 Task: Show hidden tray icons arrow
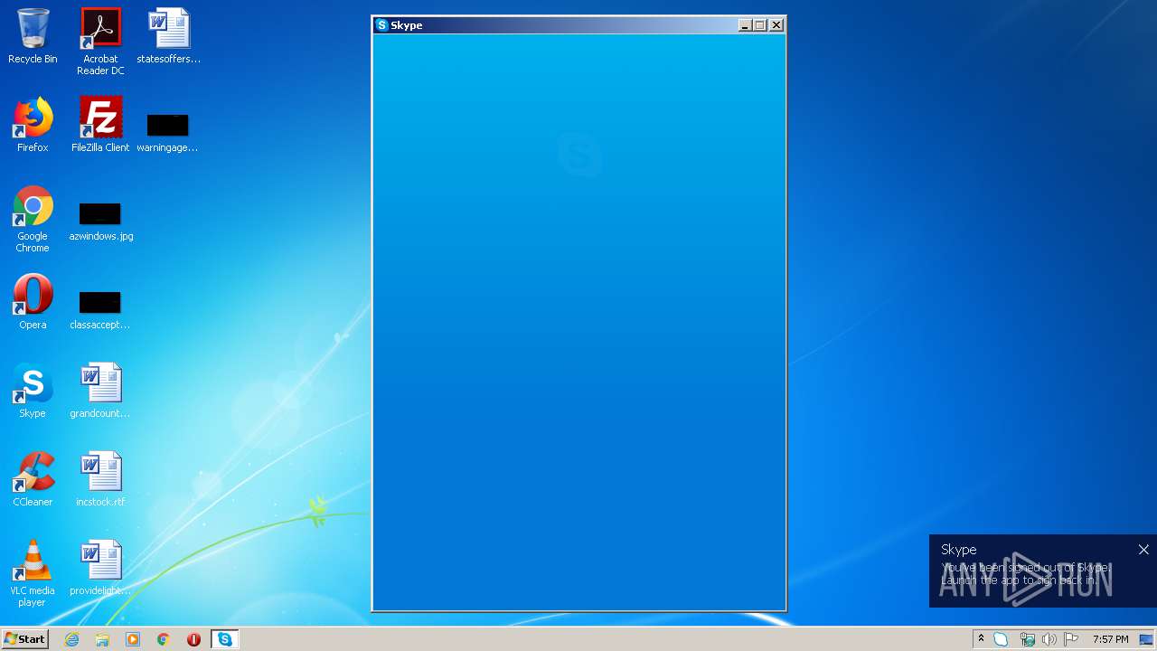981,639
